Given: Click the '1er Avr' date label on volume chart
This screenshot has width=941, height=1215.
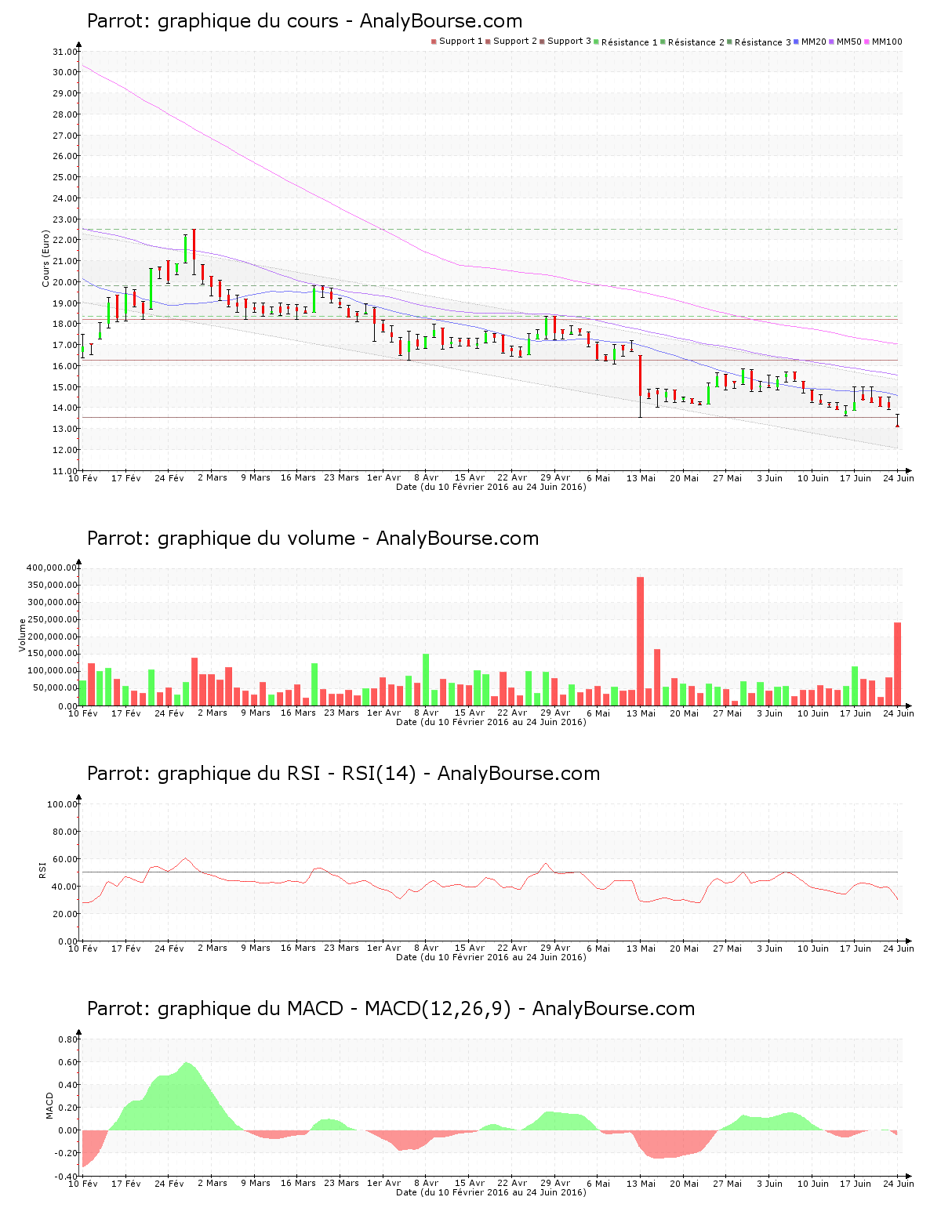Looking at the screenshot, I should click(x=383, y=713).
